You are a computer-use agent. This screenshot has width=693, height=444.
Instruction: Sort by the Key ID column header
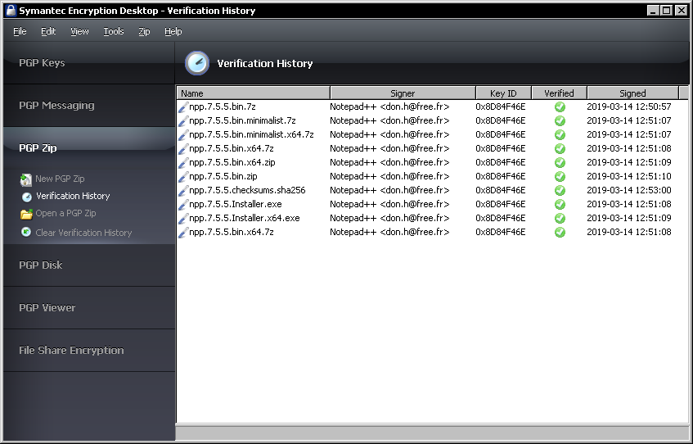pyautogui.click(x=503, y=93)
